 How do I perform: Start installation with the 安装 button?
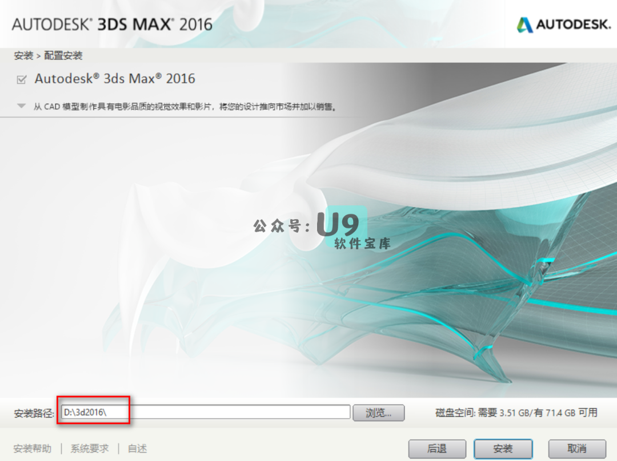coord(503,448)
